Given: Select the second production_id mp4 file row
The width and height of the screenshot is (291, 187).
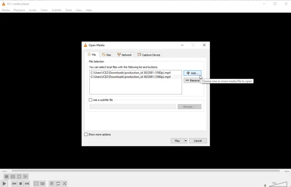Looking at the screenshot, I should 136,77.
